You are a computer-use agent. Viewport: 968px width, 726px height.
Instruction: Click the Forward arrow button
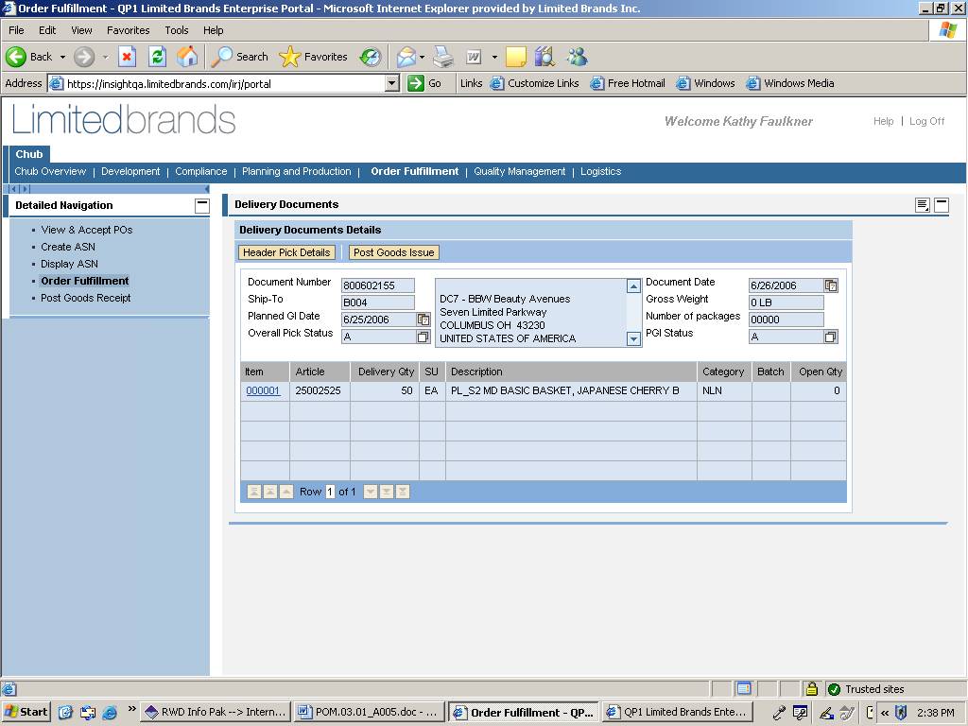click(84, 57)
